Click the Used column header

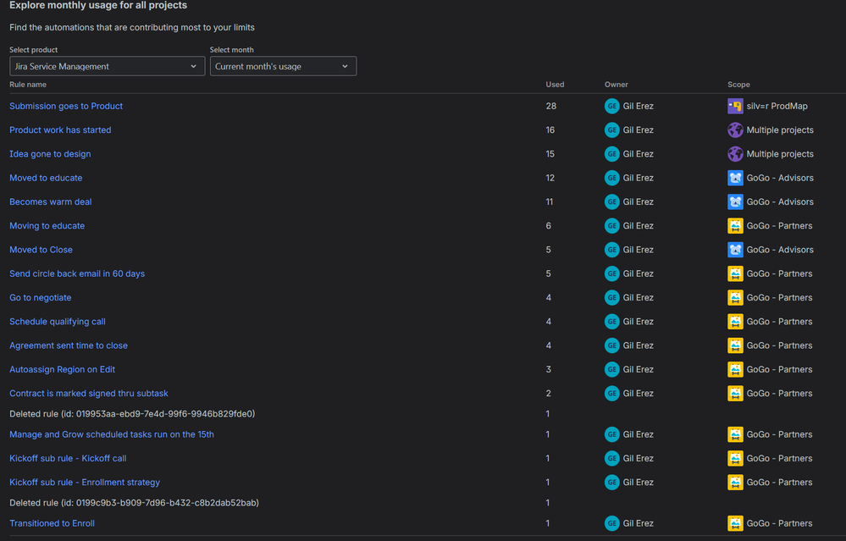click(555, 85)
